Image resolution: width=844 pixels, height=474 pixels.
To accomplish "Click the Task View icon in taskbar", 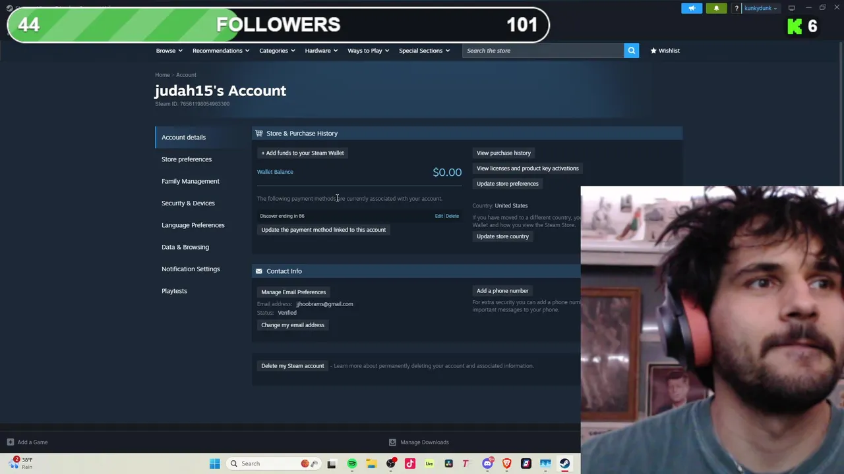I will [332, 463].
